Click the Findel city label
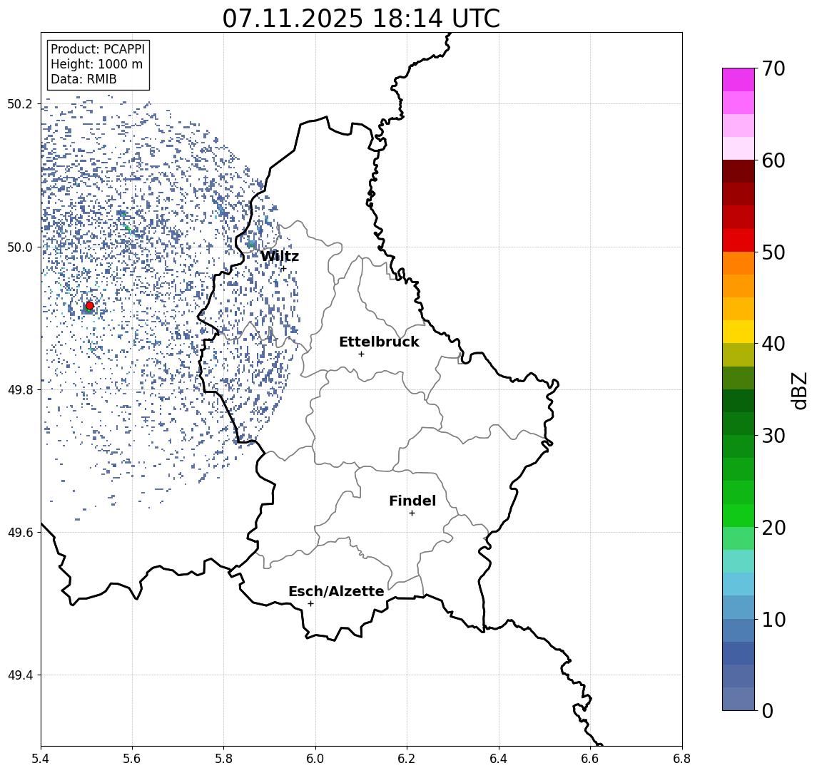Viewport: 817px width, 773px height. click(x=412, y=501)
